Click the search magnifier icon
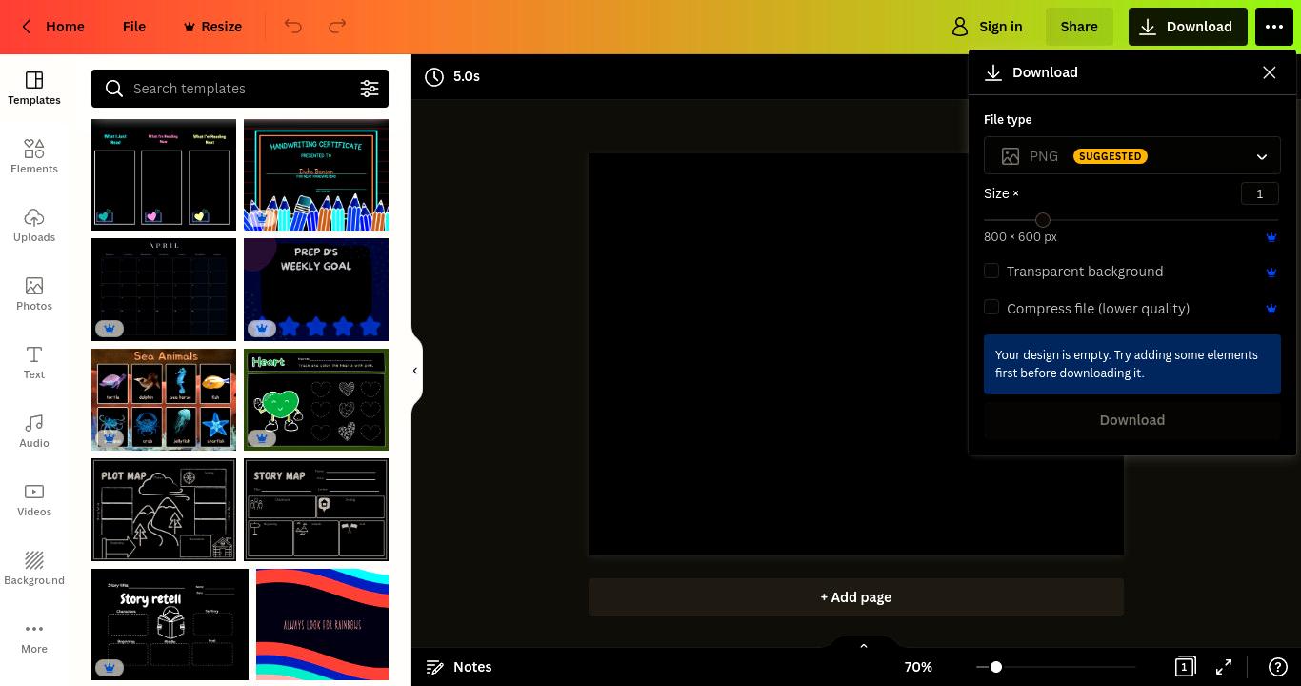The image size is (1301, 686). tap(114, 89)
